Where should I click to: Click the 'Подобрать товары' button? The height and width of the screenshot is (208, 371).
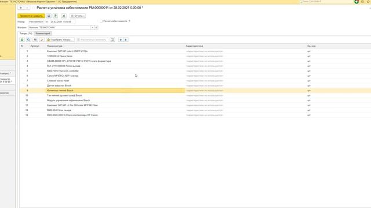60,40
